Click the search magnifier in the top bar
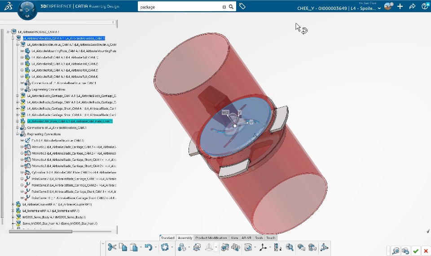This screenshot has width=431, height=256. [x=231, y=7]
